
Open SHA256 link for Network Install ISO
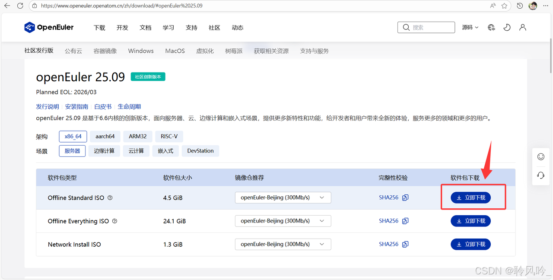point(388,244)
